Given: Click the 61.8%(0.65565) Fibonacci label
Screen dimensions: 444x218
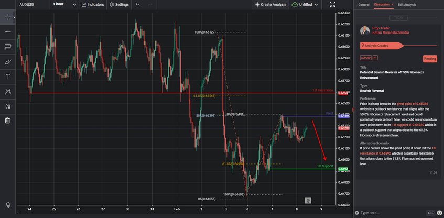Looking at the screenshot, I should (204, 96).
